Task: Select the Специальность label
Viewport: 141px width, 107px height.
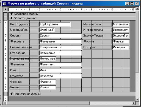Action: 24,47
